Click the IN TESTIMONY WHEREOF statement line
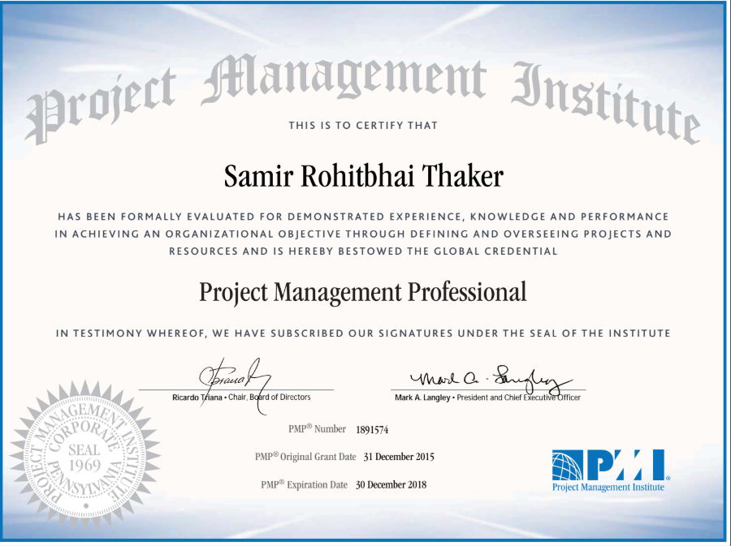 point(365,332)
